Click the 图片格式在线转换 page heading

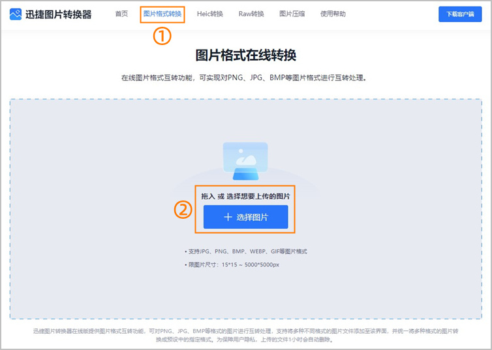pos(246,56)
